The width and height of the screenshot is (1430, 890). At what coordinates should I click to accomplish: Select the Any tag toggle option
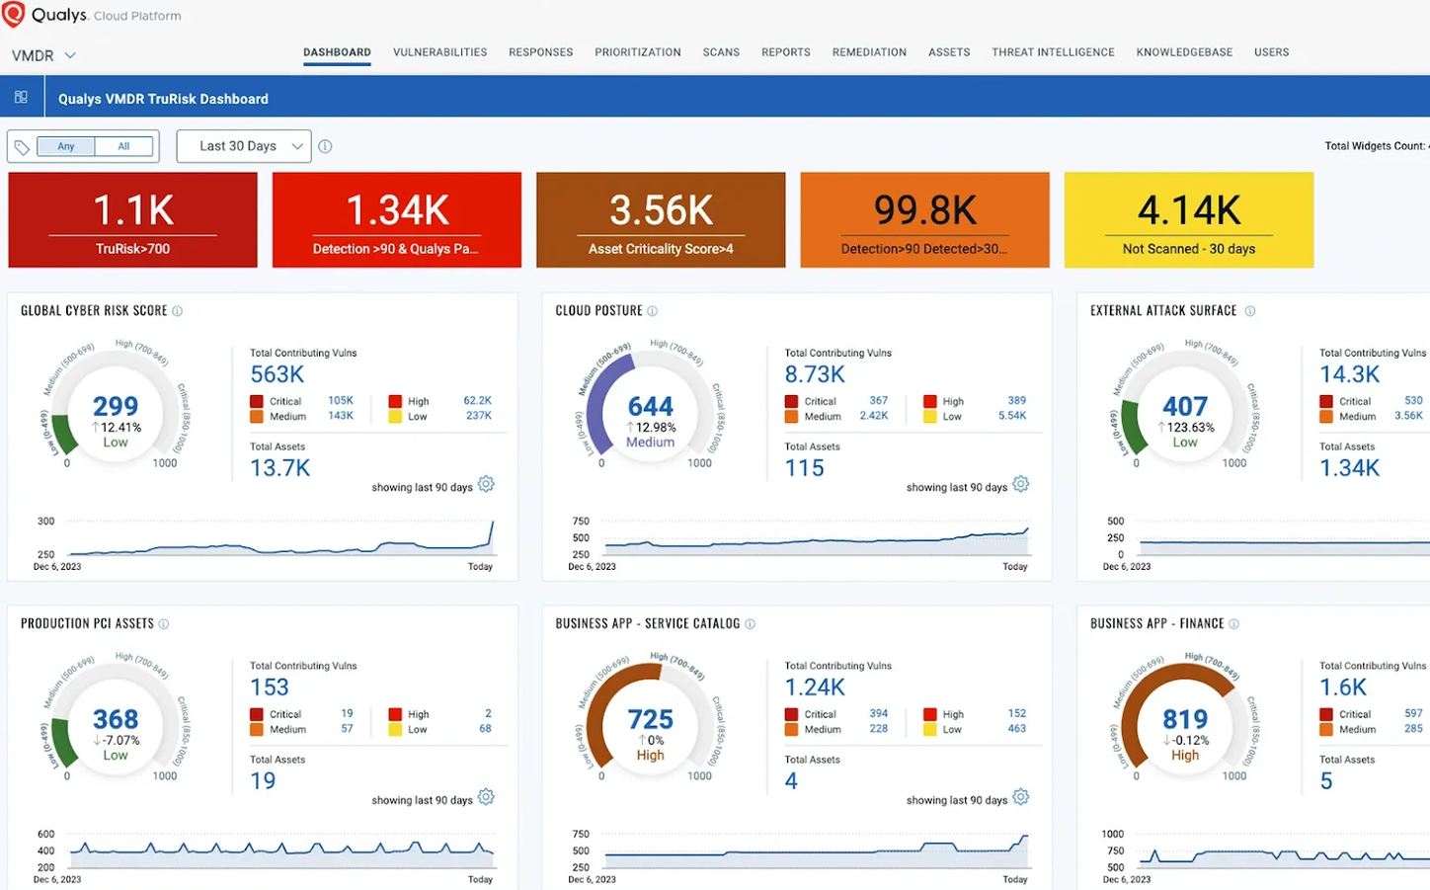pos(66,146)
